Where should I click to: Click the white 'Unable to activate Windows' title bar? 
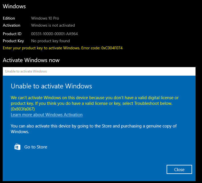point(99,71)
